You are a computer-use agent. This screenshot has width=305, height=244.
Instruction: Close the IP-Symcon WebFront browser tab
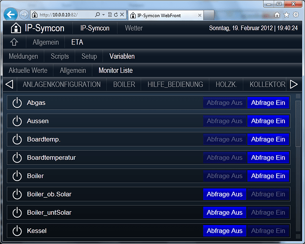[x=200, y=15]
